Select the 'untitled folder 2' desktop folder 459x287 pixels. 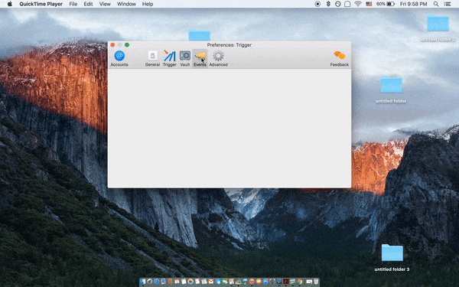(x=438, y=28)
